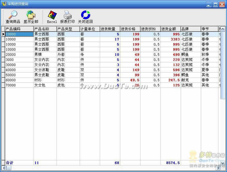
Task: Click the app icon in title bar
Action: pos(4,4)
